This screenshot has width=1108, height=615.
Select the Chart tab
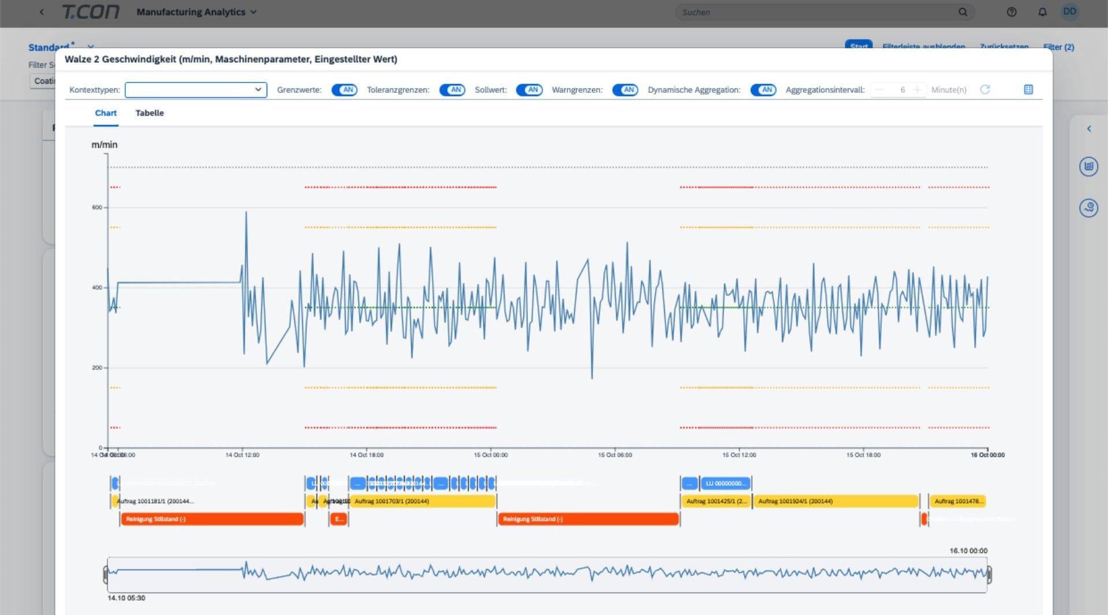coord(106,113)
